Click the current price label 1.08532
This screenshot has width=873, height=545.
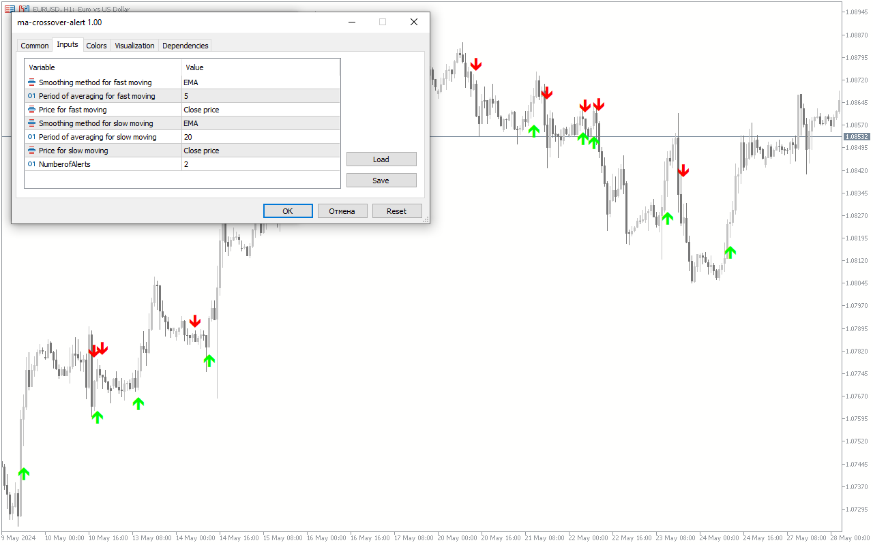[x=857, y=137]
